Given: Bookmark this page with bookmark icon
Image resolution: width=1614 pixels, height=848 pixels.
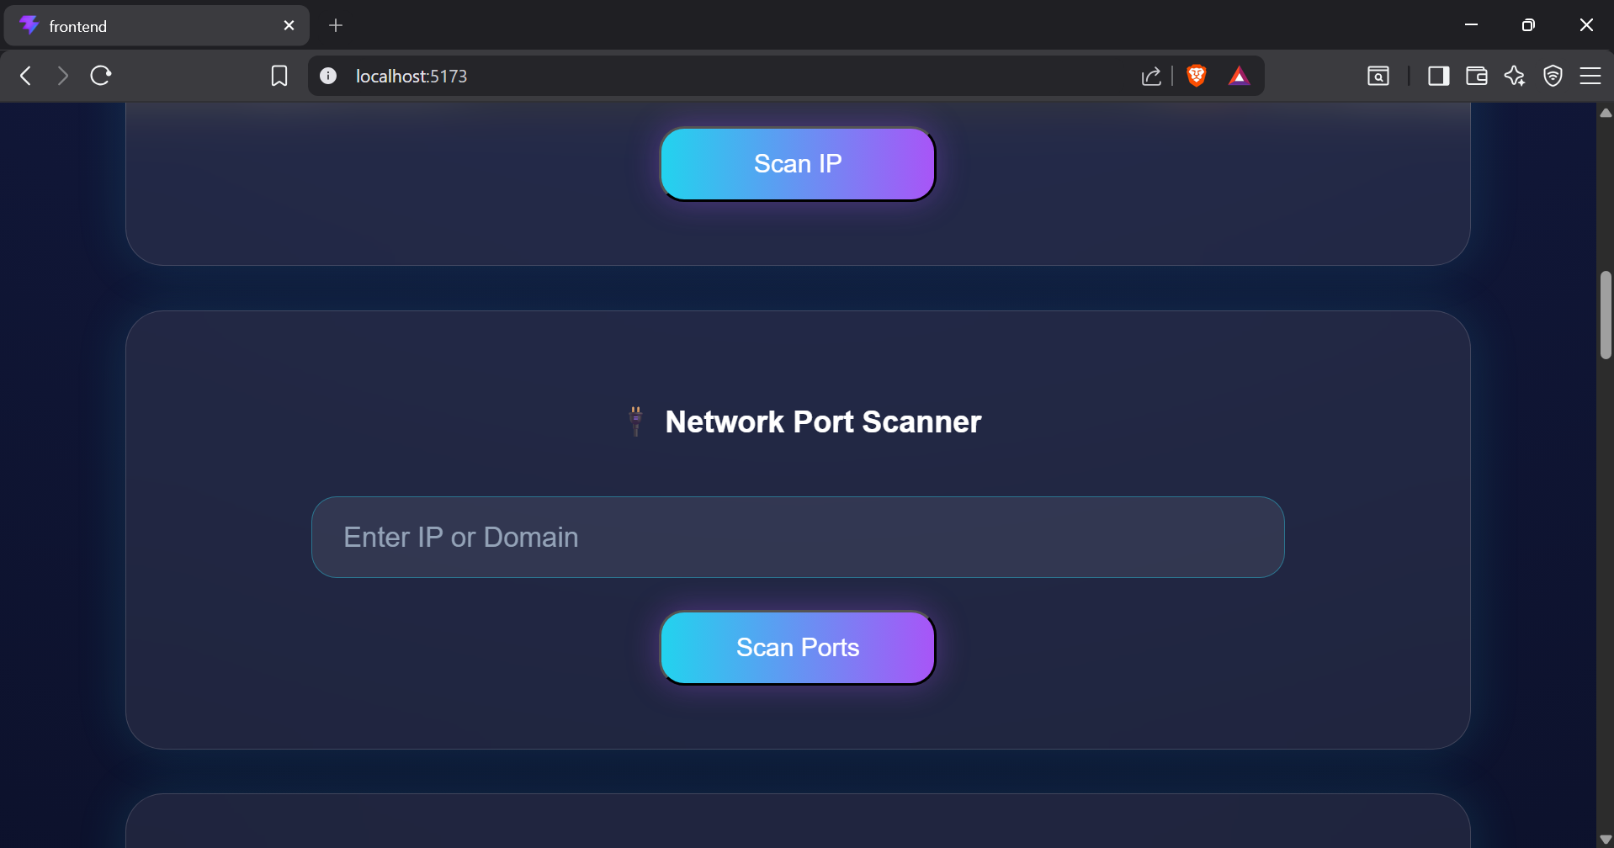Looking at the screenshot, I should pos(279,76).
